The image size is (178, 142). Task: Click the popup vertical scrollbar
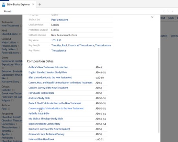point(159,90)
